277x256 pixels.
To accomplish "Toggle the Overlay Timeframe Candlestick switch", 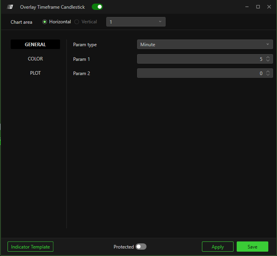I will click(x=97, y=7).
